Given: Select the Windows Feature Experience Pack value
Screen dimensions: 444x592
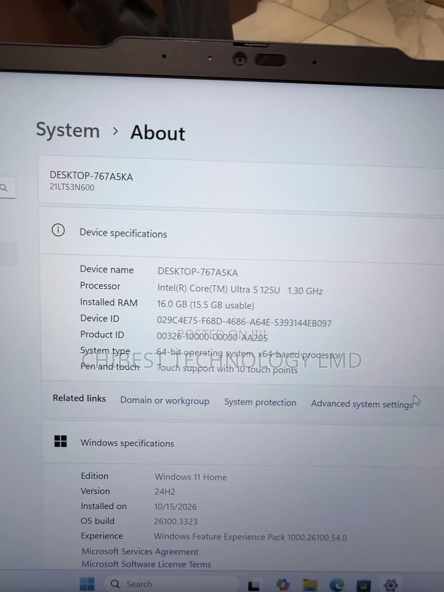Looking at the screenshot, I should click(x=250, y=537).
